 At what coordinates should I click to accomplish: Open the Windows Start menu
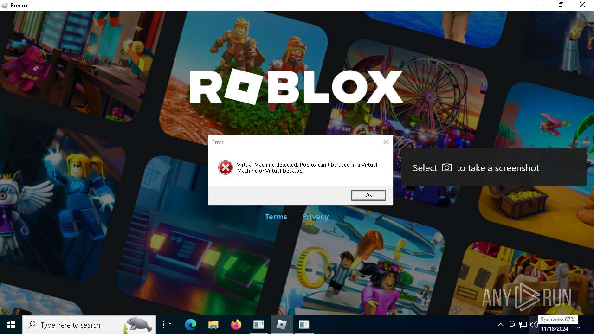pos(11,325)
